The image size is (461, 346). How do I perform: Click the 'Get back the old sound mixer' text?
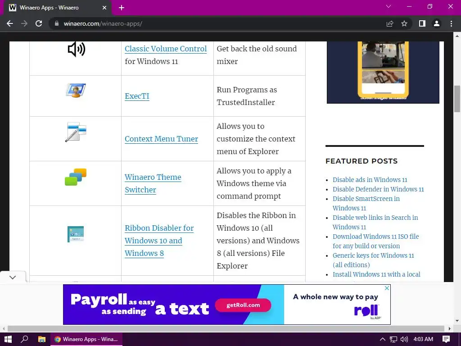[257, 55]
